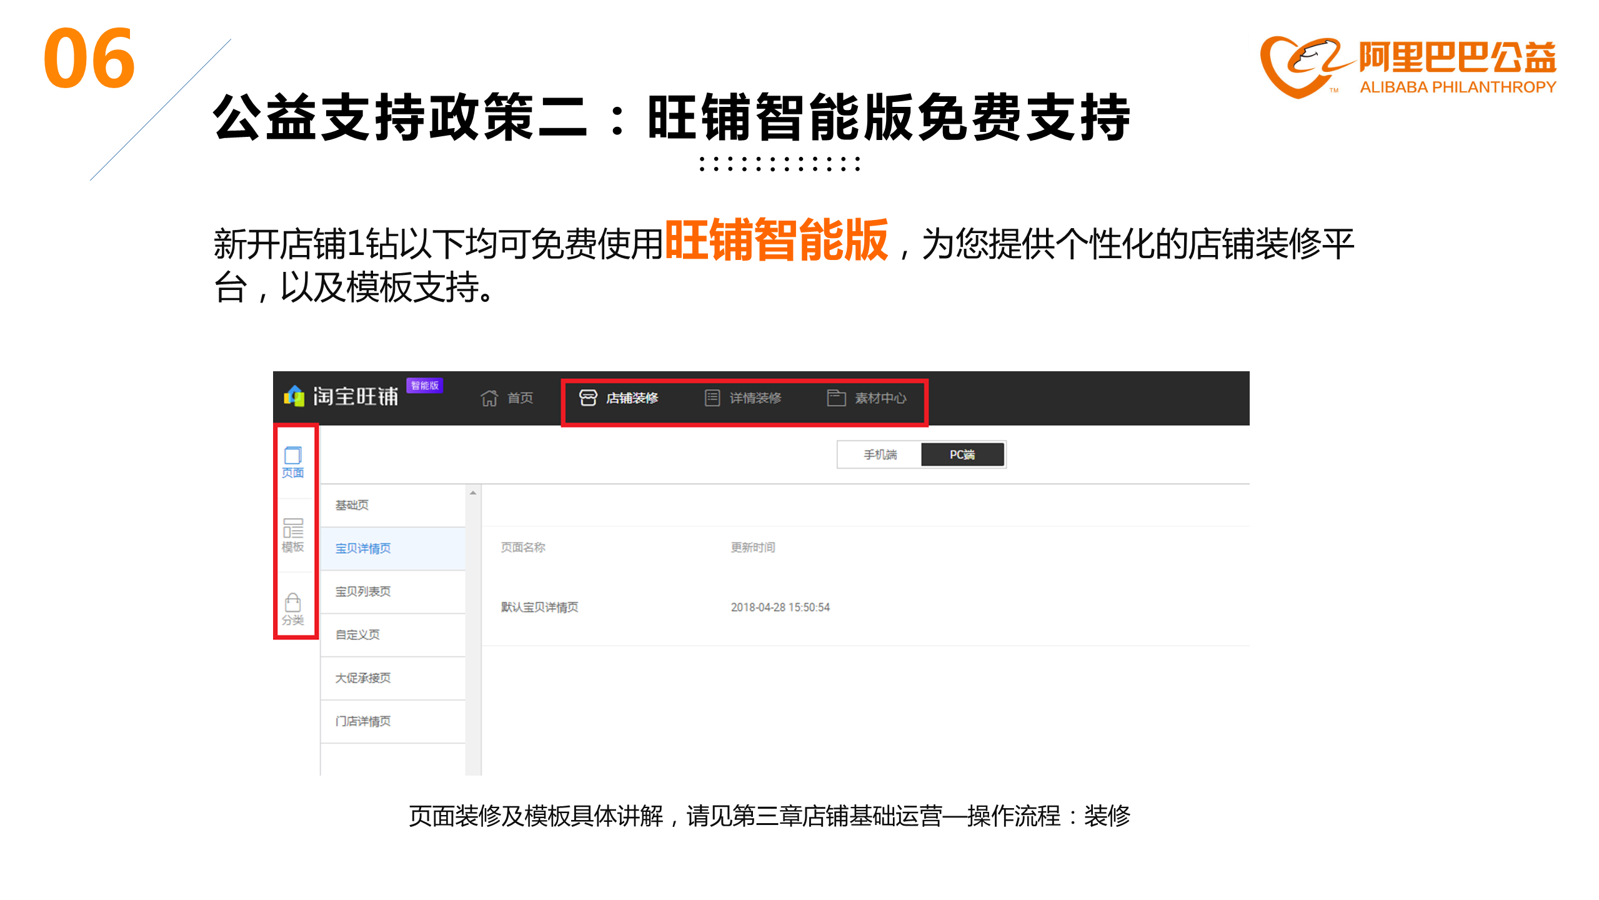Image resolution: width=1599 pixels, height=900 pixels.
Task: Click the scrollbar up arrow in page list
Action: point(473,493)
